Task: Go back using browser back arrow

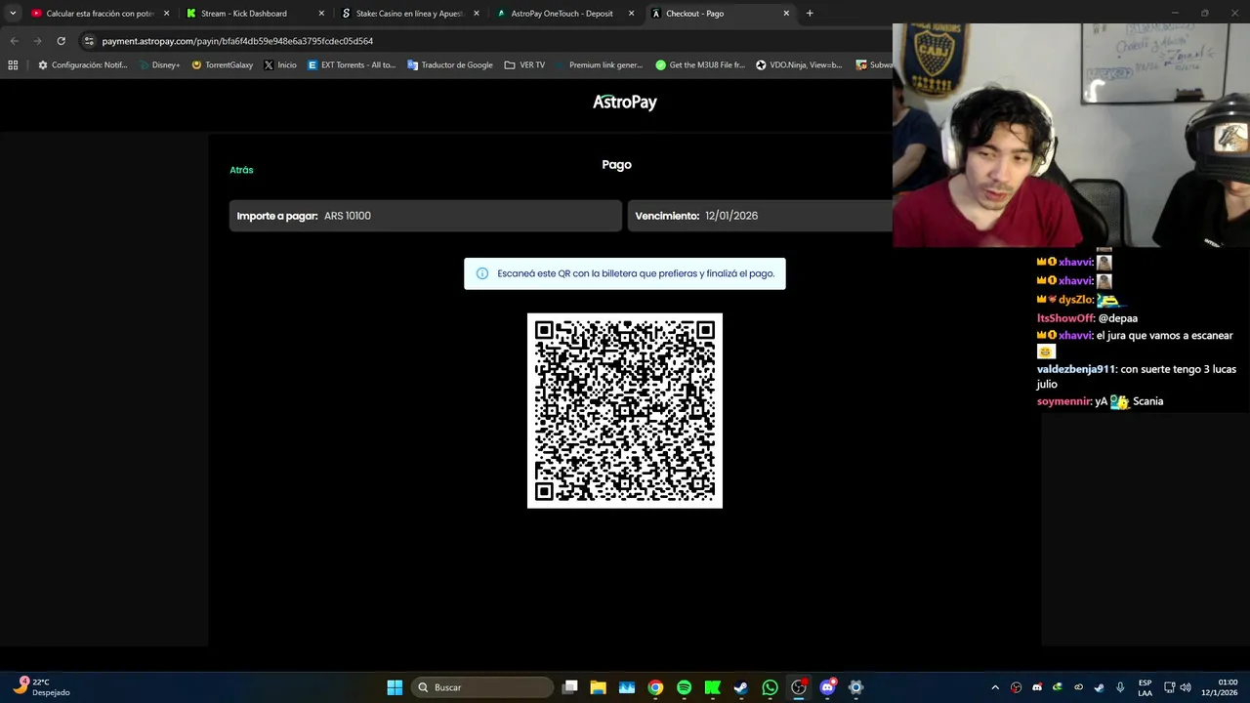Action: (14, 41)
